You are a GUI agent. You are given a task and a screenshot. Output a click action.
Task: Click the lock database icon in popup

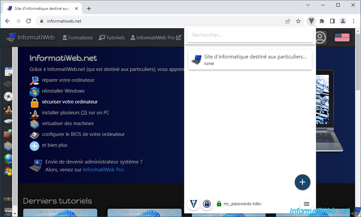[x=206, y=204]
